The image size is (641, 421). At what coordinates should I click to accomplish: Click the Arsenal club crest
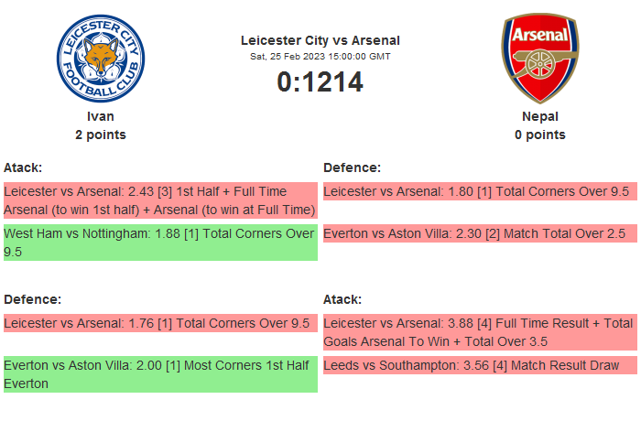[x=540, y=59]
